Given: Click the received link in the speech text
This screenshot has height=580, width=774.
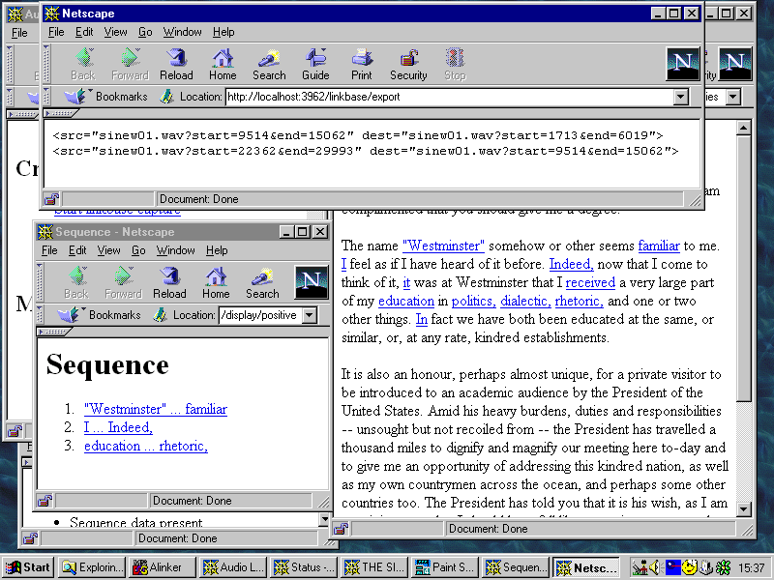Looking at the screenshot, I should pos(590,282).
